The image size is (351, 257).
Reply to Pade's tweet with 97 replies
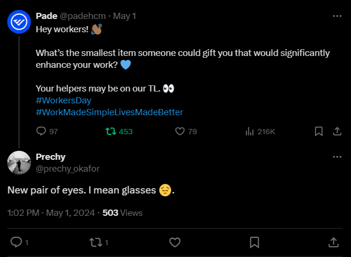pyautogui.click(x=41, y=131)
